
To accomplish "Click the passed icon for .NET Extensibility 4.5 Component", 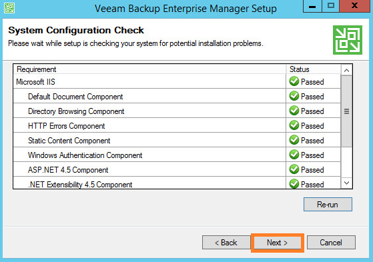I will click(294, 184).
